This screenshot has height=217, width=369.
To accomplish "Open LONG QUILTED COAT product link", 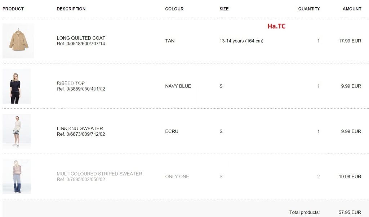I will click(81, 38).
